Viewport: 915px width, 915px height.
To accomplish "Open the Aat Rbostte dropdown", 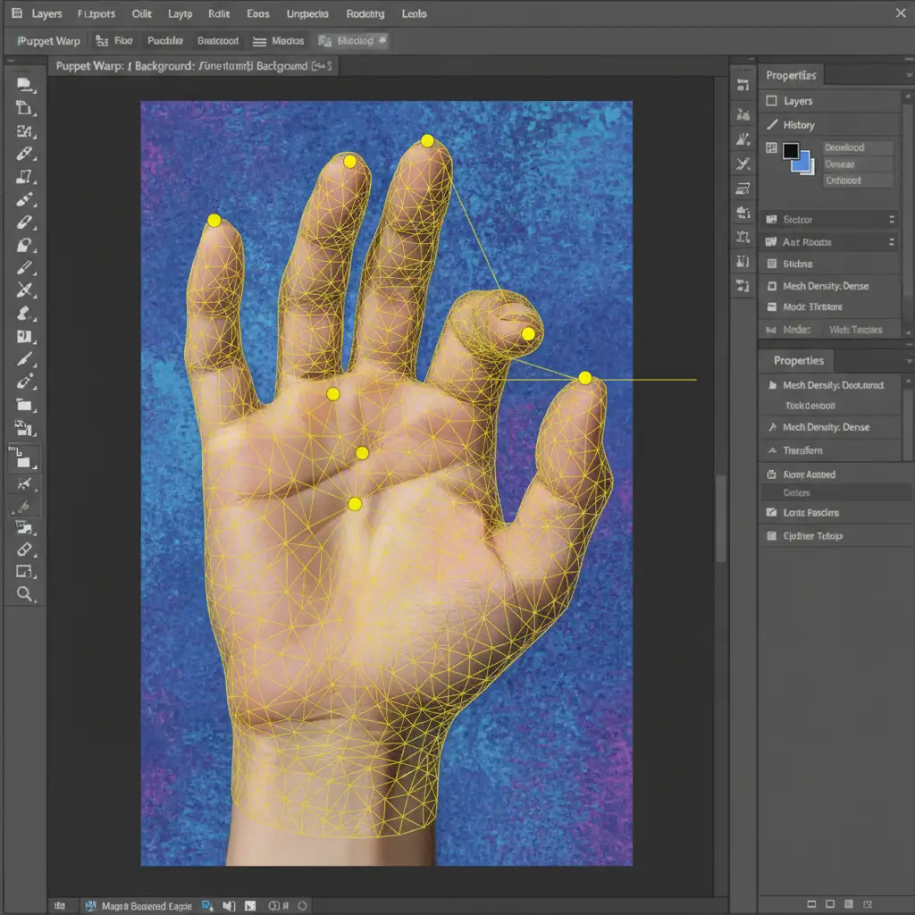I will [891, 242].
